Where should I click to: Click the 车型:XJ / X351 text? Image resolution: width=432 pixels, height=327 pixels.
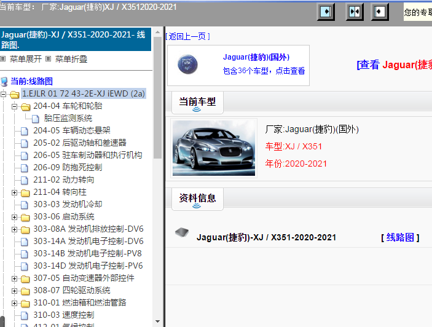pos(294,146)
